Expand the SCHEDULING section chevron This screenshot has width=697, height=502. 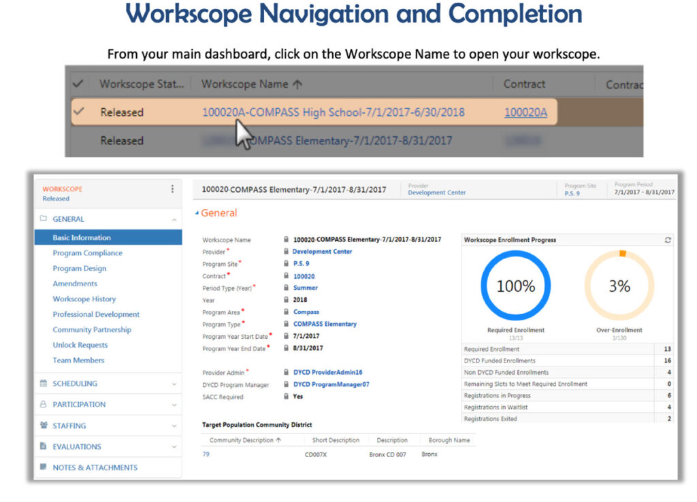click(x=174, y=384)
